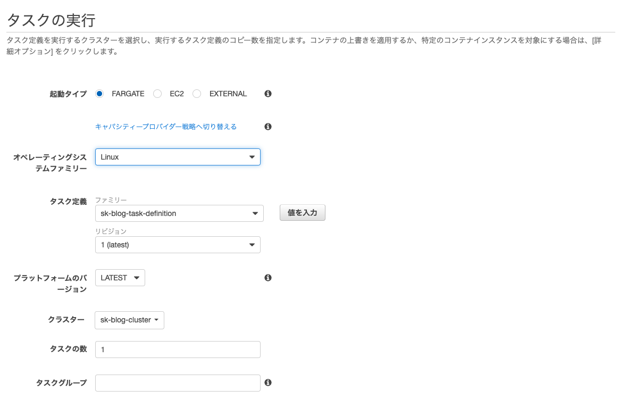This screenshot has width=619, height=399.
Task: Click the dropdown arrow on the Linux selector
Action: [252, 156]
